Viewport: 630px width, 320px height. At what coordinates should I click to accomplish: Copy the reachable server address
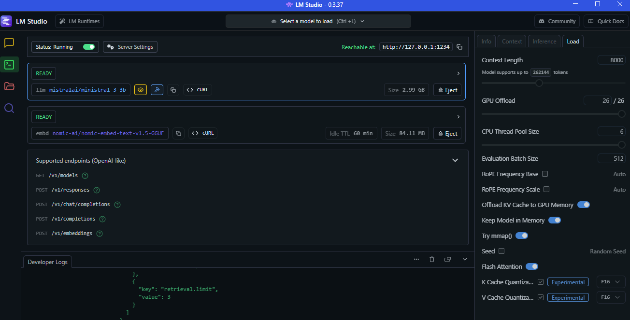coord(459,47)
